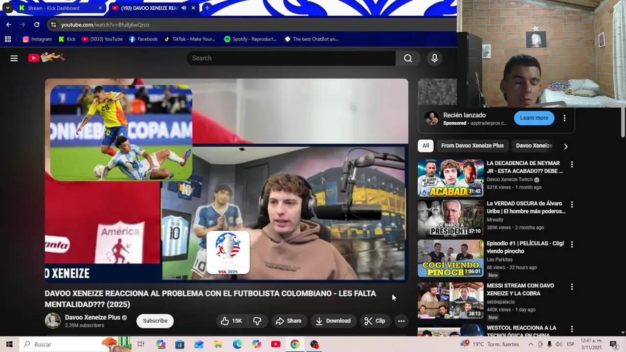The image size is (626, 352).
Task: Open The best ChatBot bookmark
Action: pos(312,39)
